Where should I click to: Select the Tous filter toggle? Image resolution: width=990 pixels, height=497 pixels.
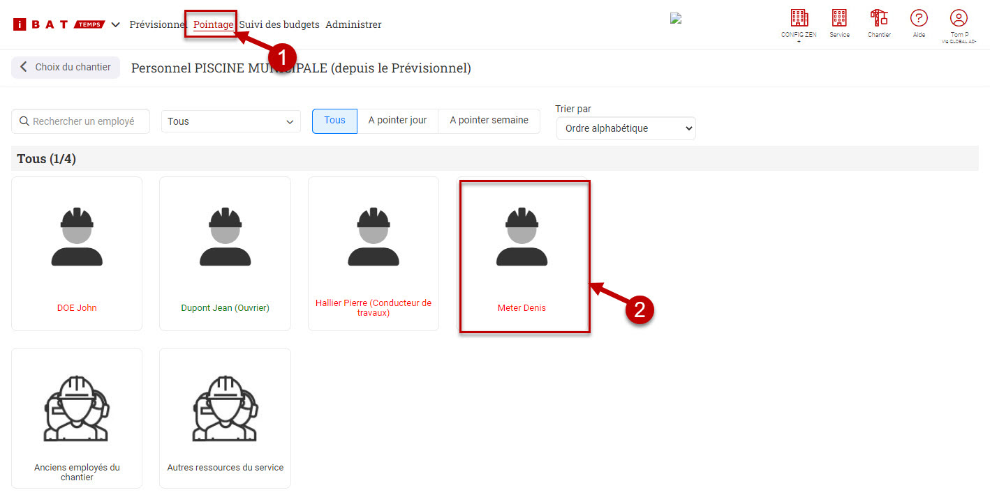(334, 121)
